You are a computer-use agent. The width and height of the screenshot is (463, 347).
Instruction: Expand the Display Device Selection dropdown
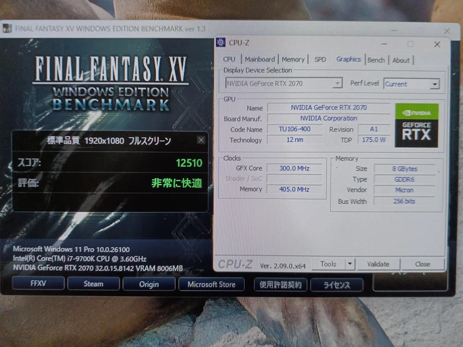click(x=337, y=83)
